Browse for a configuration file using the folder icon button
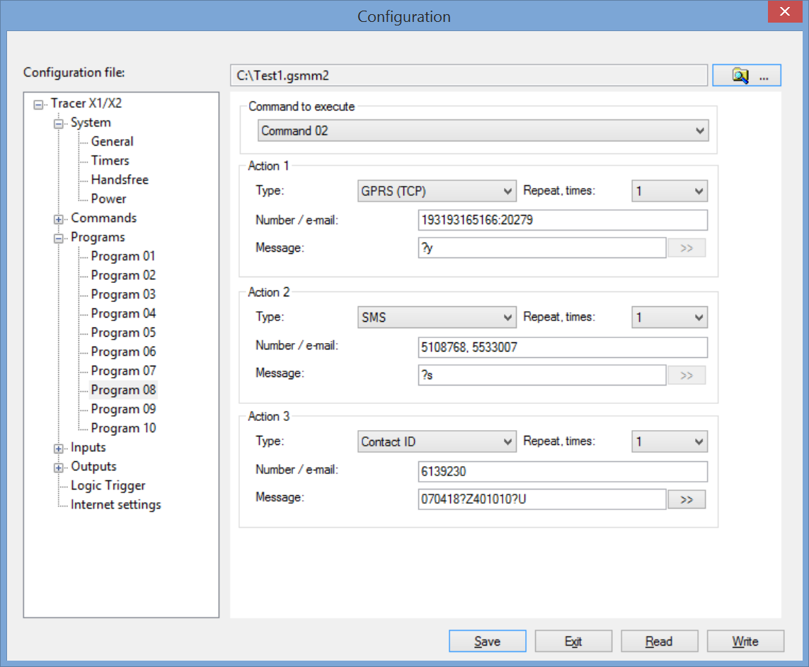 click(x=746, y=75)
